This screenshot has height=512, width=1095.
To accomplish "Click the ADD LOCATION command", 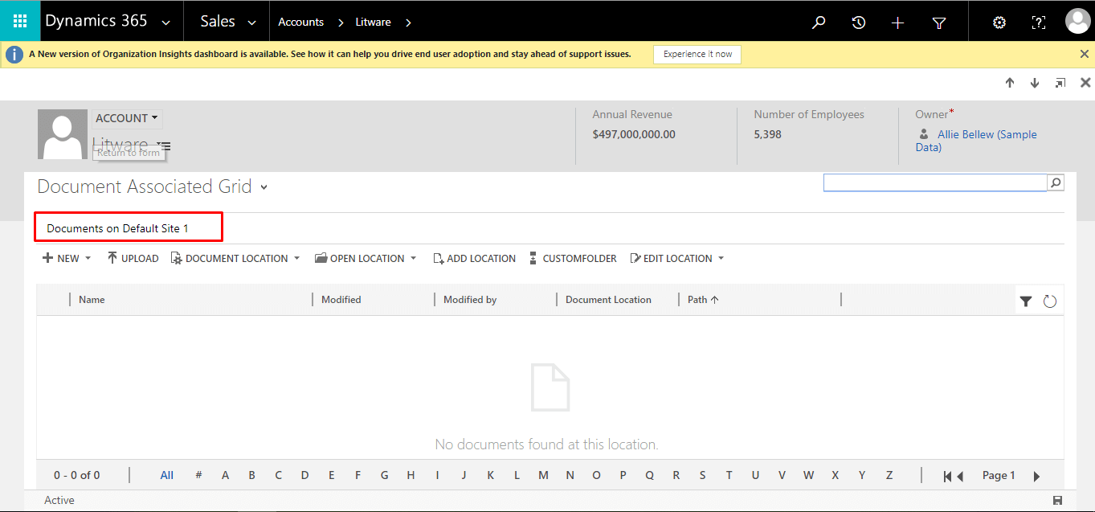I will [474, 258].
